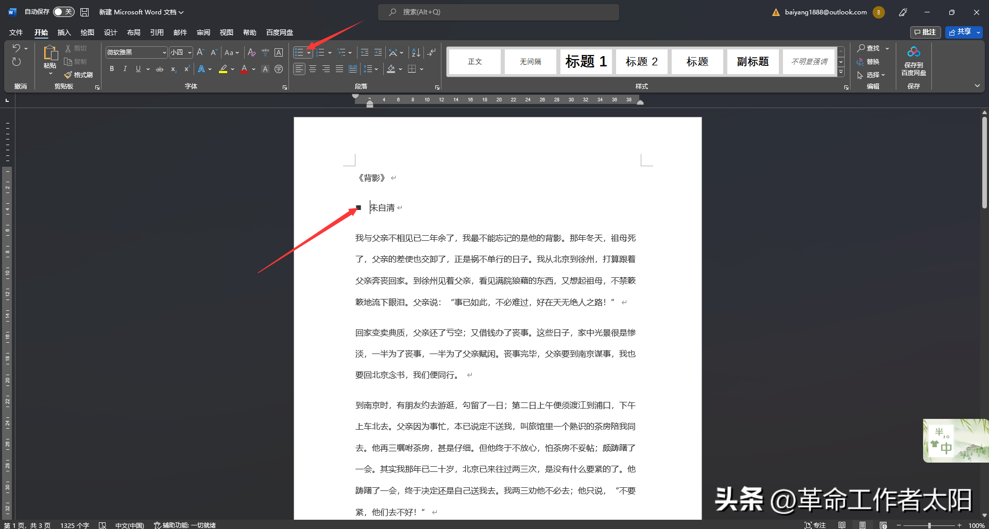The height and width of the screenshot is (529, 989).
Task: Apply red font color
Action: 244,69
